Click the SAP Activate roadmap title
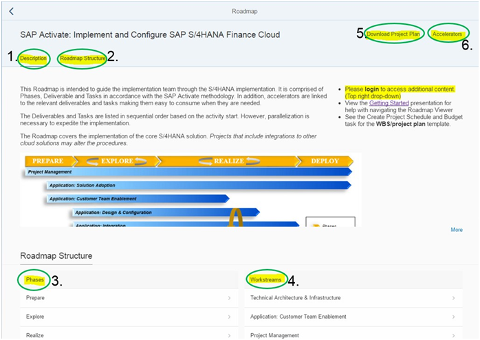 (x=150, y=34)
